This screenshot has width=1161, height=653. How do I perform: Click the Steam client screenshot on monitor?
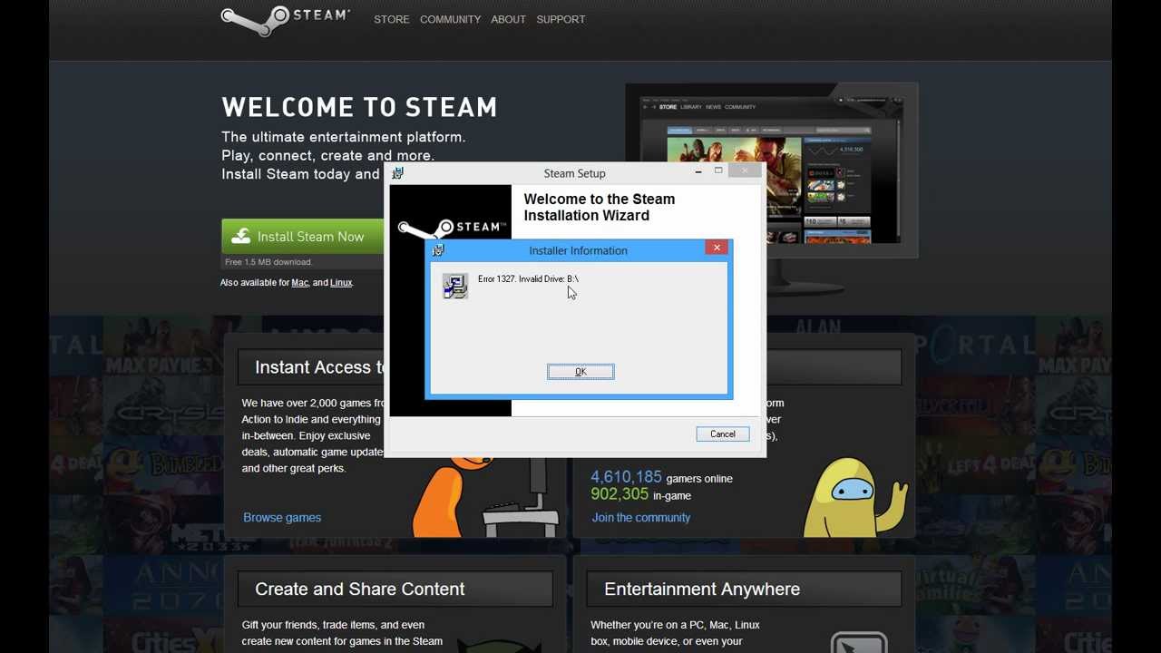[771, 171]
